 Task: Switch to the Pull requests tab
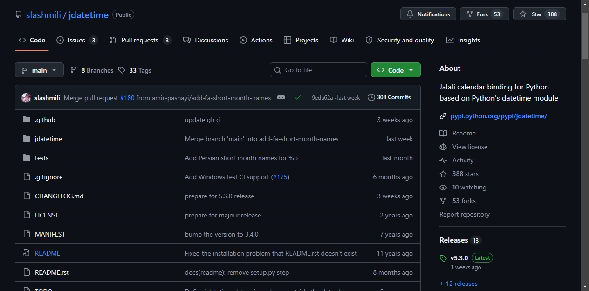[x=140, y=40]
